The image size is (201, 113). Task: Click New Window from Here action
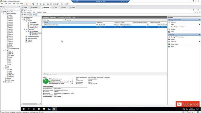178,27
